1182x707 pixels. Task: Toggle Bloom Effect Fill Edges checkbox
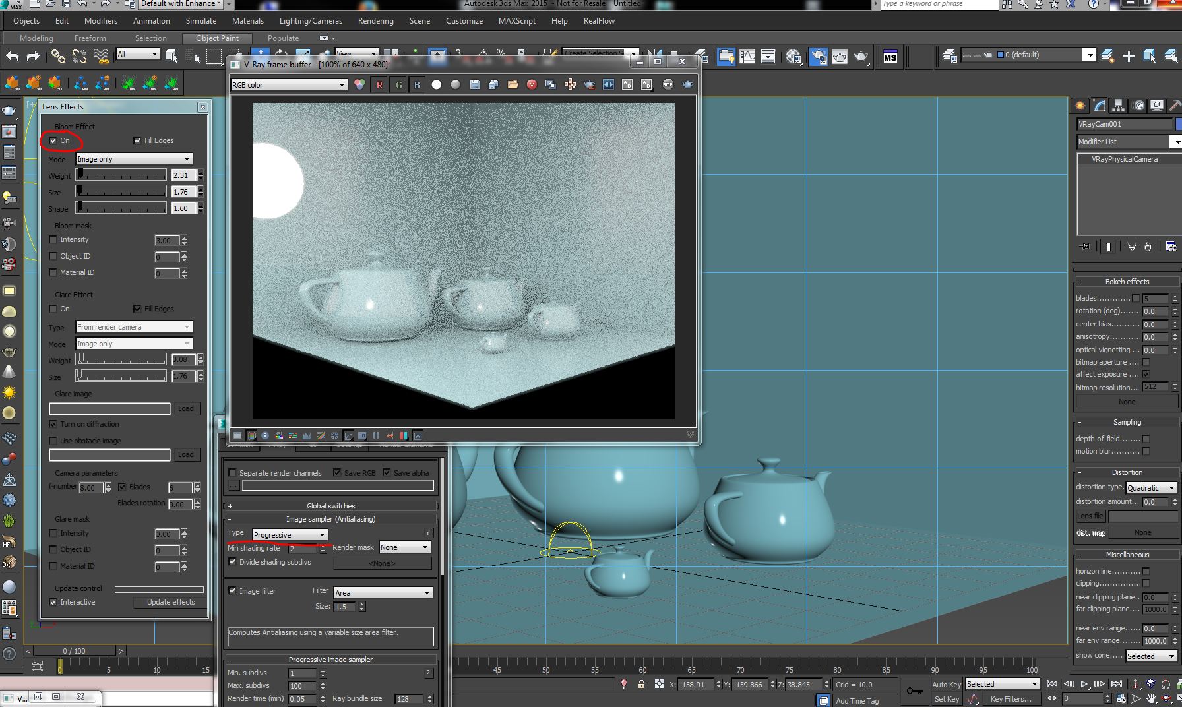(137, 140)
